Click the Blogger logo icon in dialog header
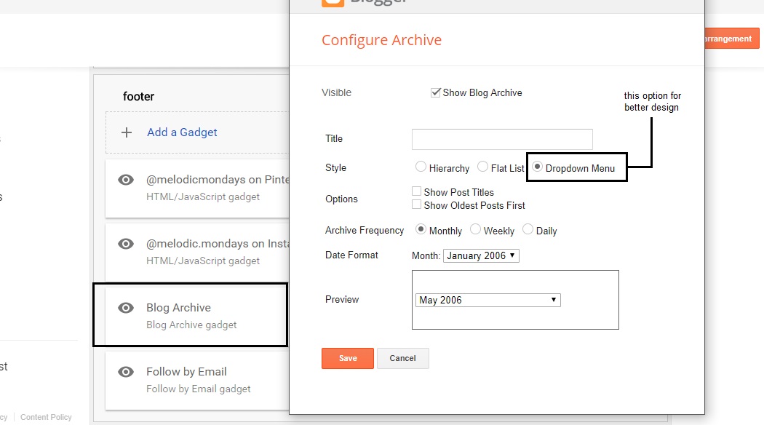Viewport: 764px width, 425px height. point(333,2)
